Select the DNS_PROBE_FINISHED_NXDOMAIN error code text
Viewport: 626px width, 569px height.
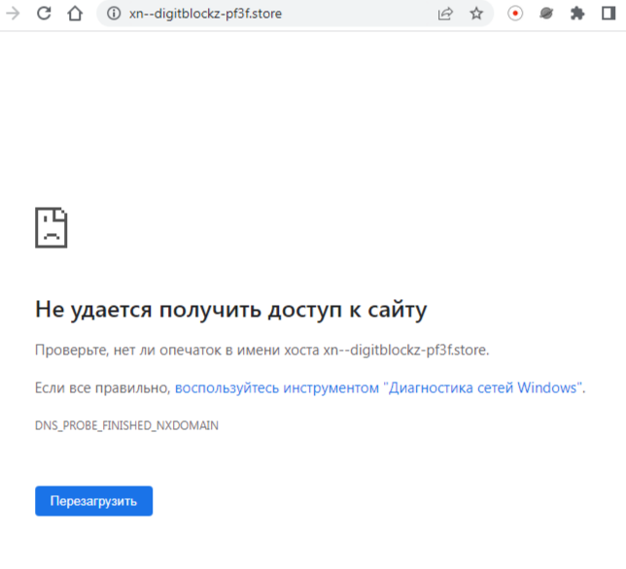coord(126,425)
